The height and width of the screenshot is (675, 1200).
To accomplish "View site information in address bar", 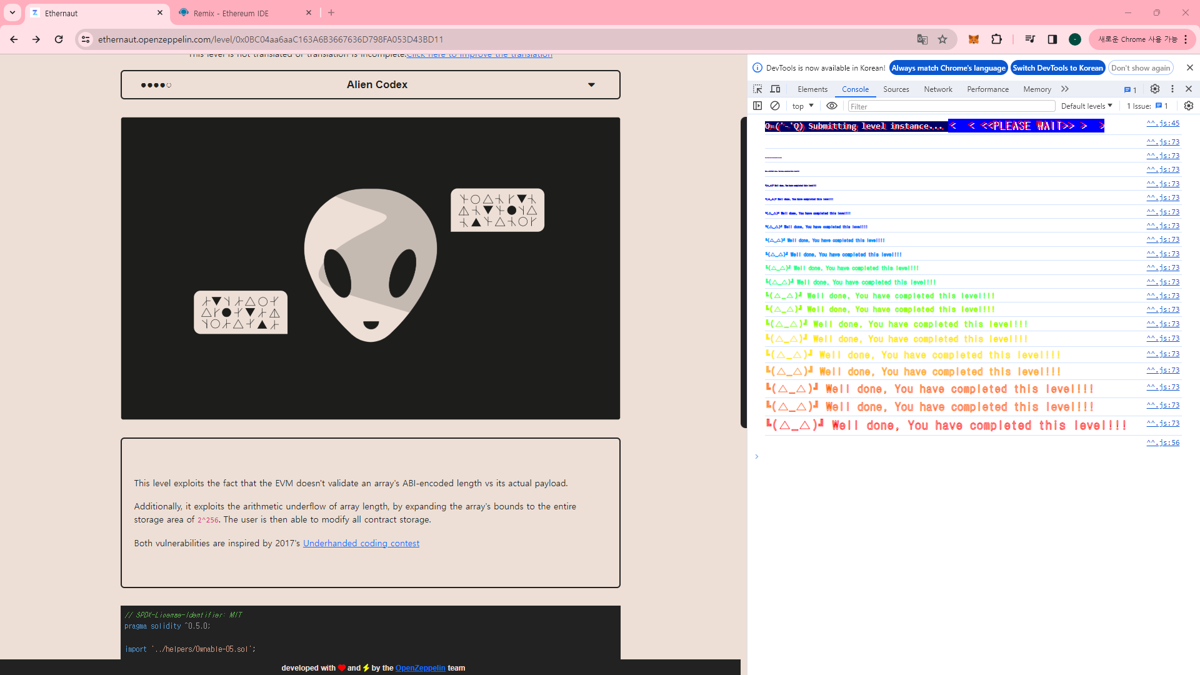I will [86, 39].
